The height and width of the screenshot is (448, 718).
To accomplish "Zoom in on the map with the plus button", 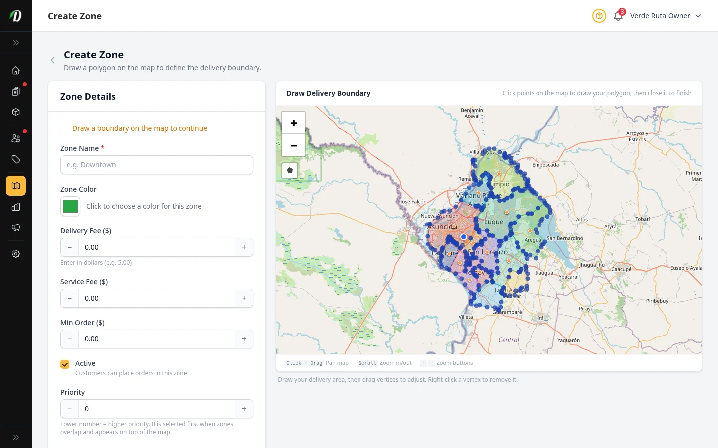I will [293, 122].
